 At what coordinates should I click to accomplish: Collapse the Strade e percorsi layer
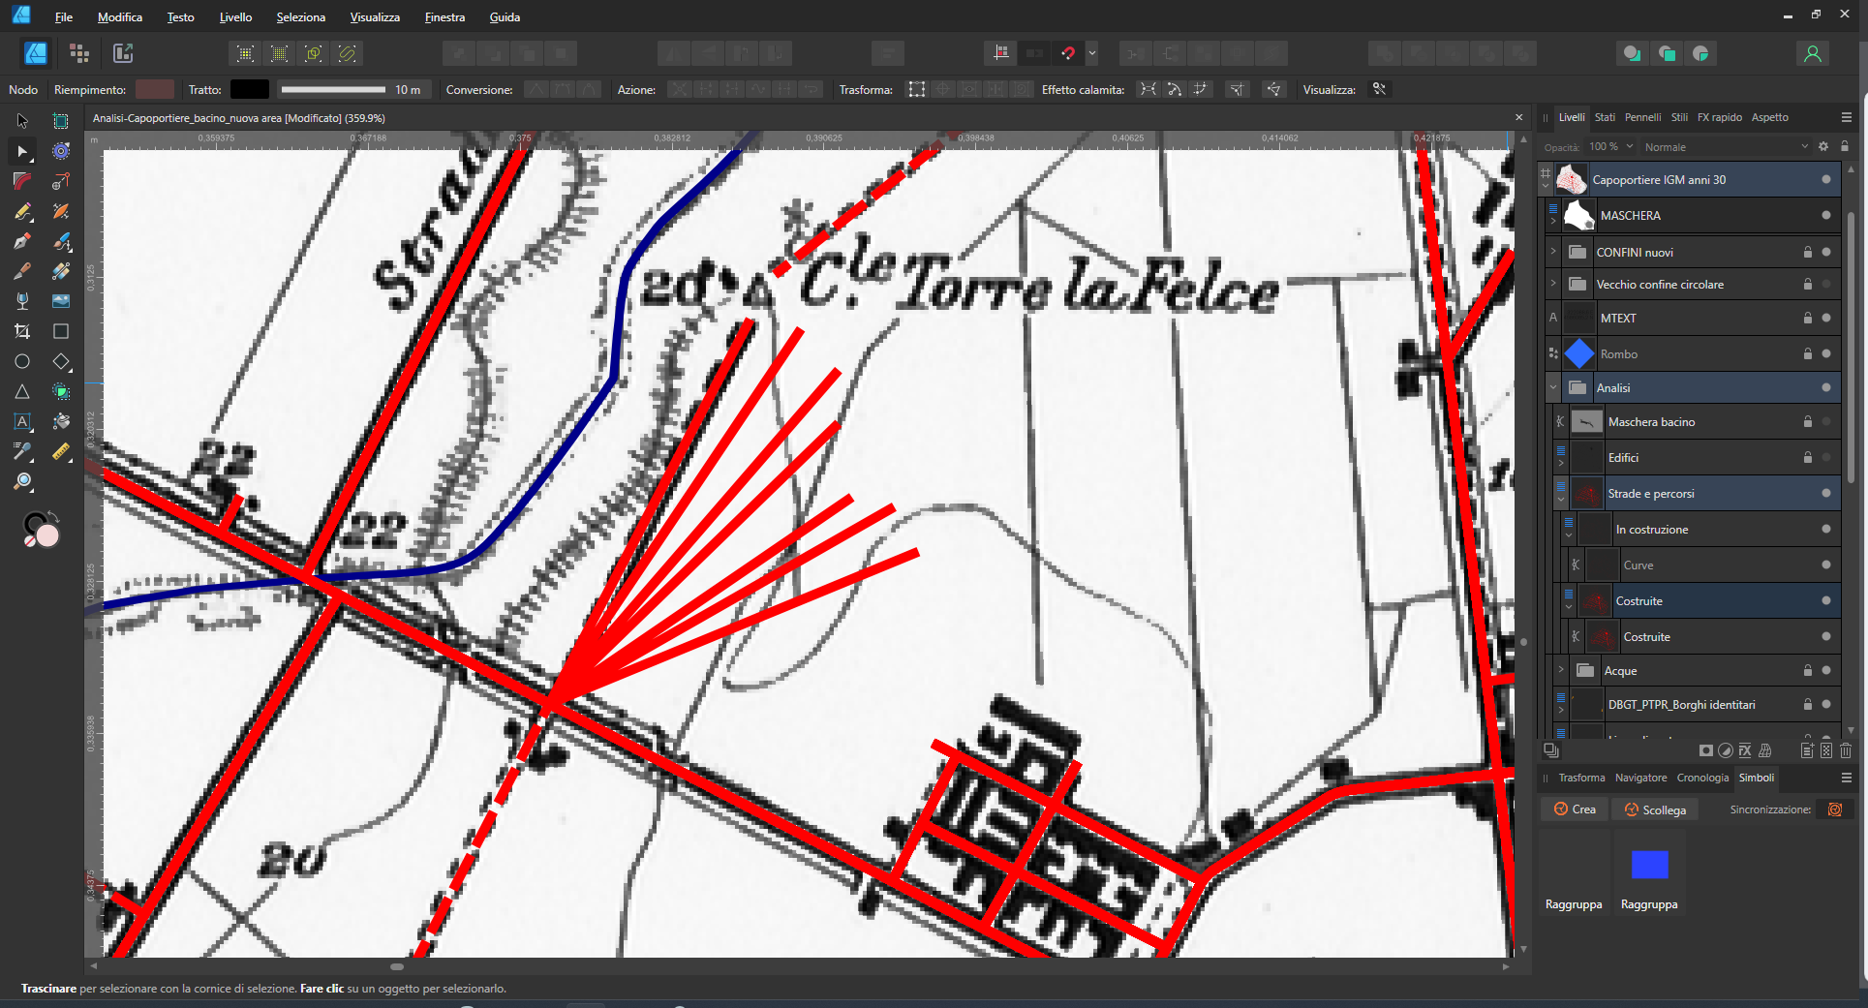(1561, 499)
